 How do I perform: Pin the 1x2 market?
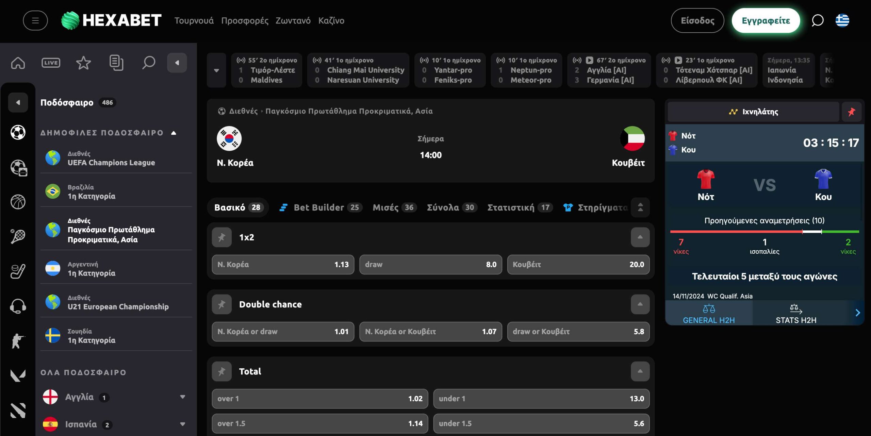(x=221, y=237)
